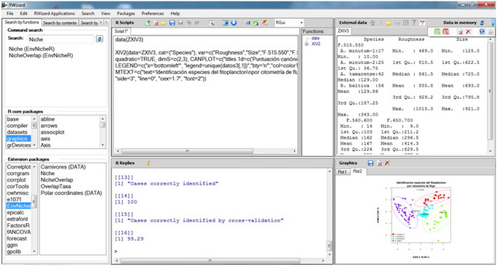Select OverlapTaxa in extension functions list
This screenshot has height=266, width=497.
click(56, 186)
